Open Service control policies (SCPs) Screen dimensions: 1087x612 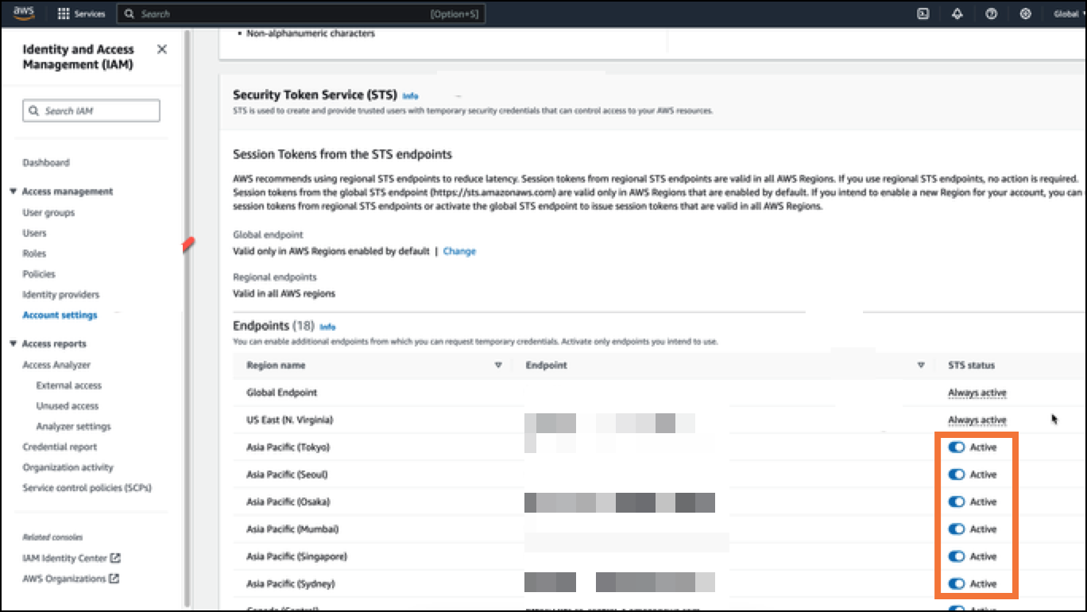tap(87, 488)
